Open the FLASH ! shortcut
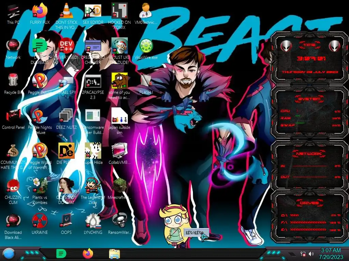Image resolution: width=349 pixels, height=261 pixels. click(x=146, y=80)
